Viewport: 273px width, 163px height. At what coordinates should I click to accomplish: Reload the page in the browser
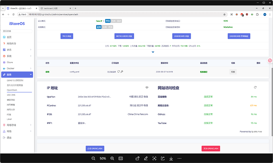pyautogui.click(x=13, y=15)
